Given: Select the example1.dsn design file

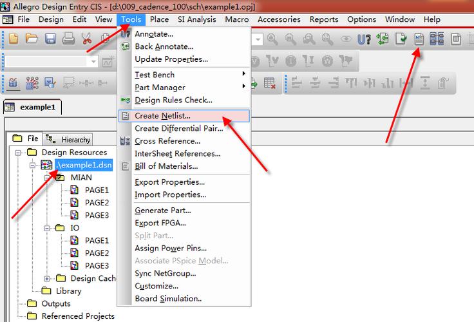Looking at the screenshot, I should (x=84, y=165).
